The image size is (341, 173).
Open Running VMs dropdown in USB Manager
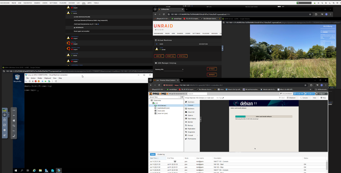(x=174, y=69)
